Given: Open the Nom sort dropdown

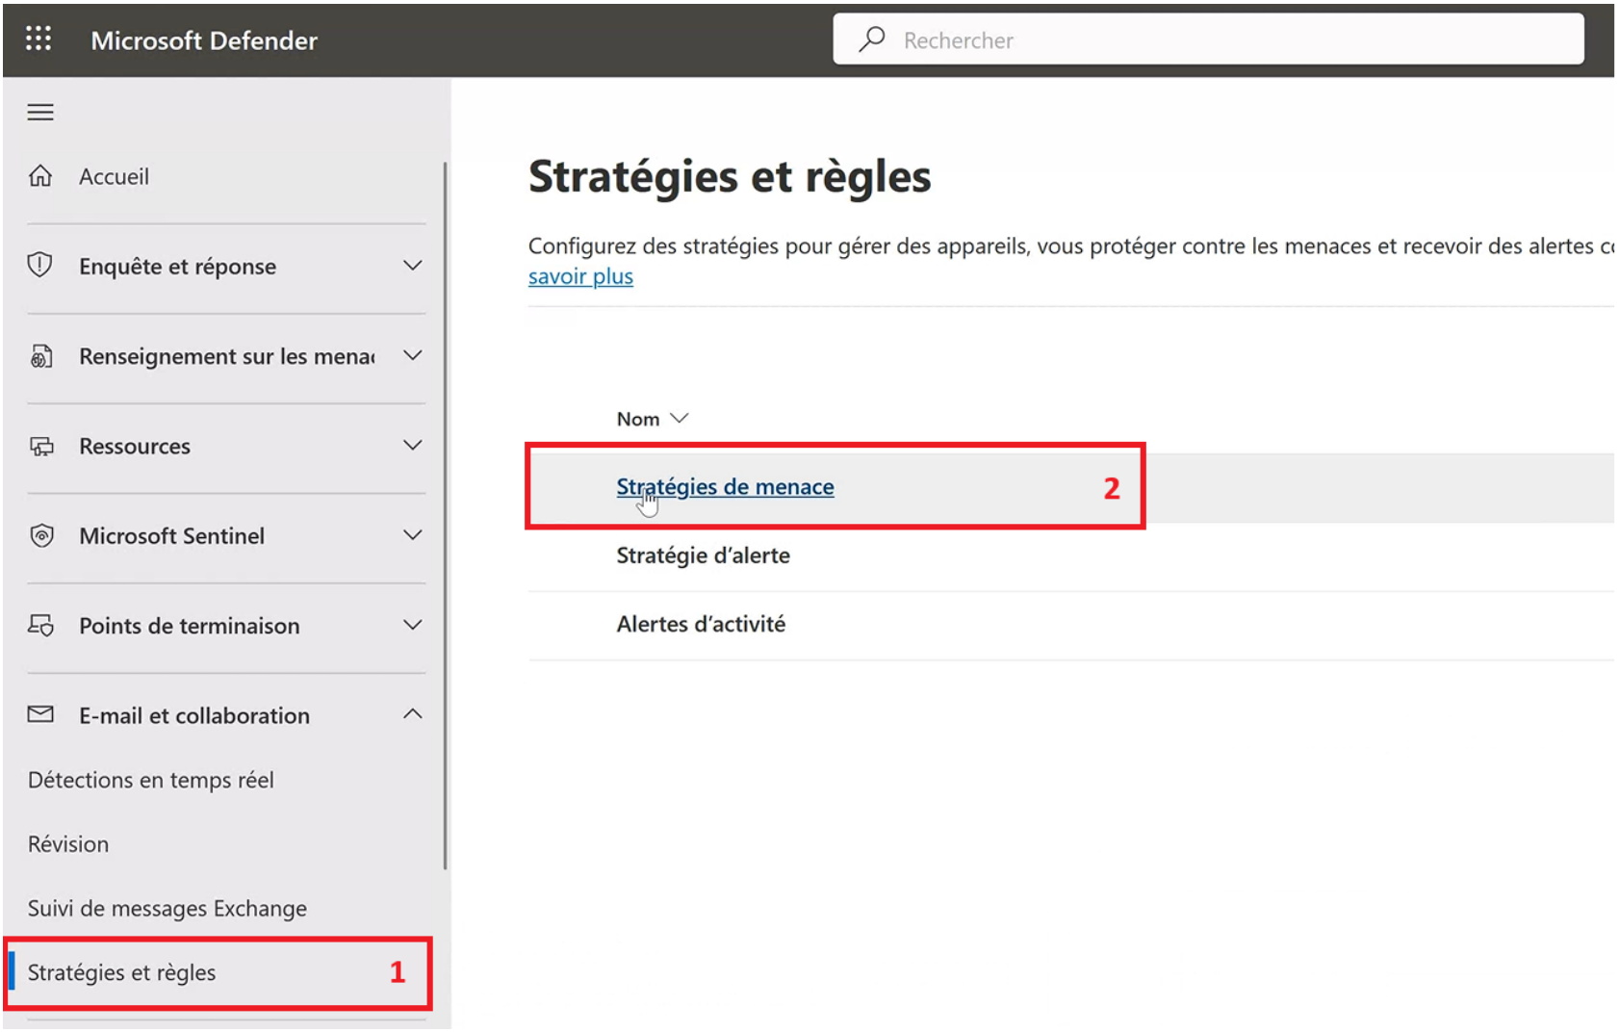Looking at the screenshot, I should (x=681, y=417).
